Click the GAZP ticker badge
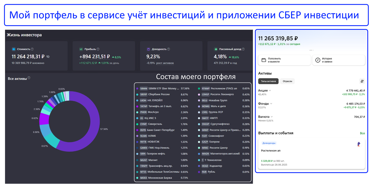Image resolution: width=374 pixels, height=193 pixels. (x=205, y=142)
